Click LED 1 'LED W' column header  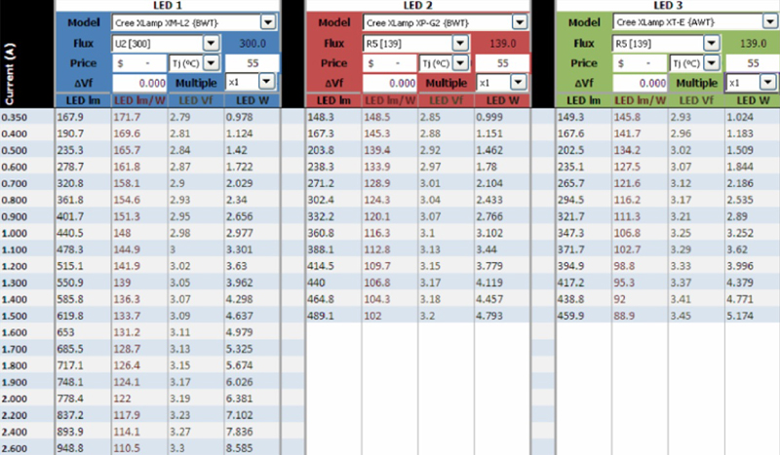tap(253, 100)
